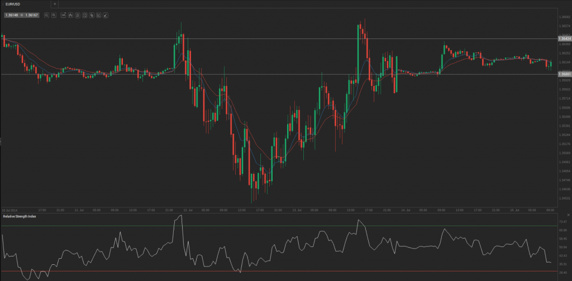Select the candlestick chart type icon
Image resolution: width=572 pixels, height=281 pixels.
pyautogui.click(x=70, y=15)
